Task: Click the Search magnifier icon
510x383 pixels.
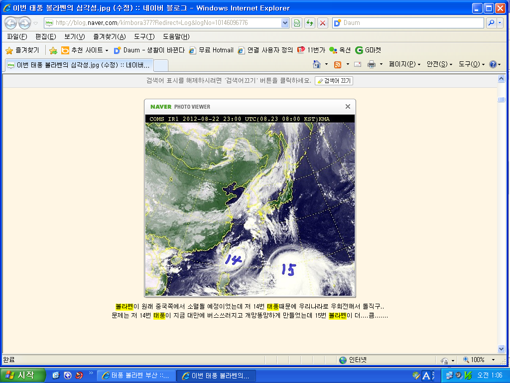Action: click(x=491, y=23)
